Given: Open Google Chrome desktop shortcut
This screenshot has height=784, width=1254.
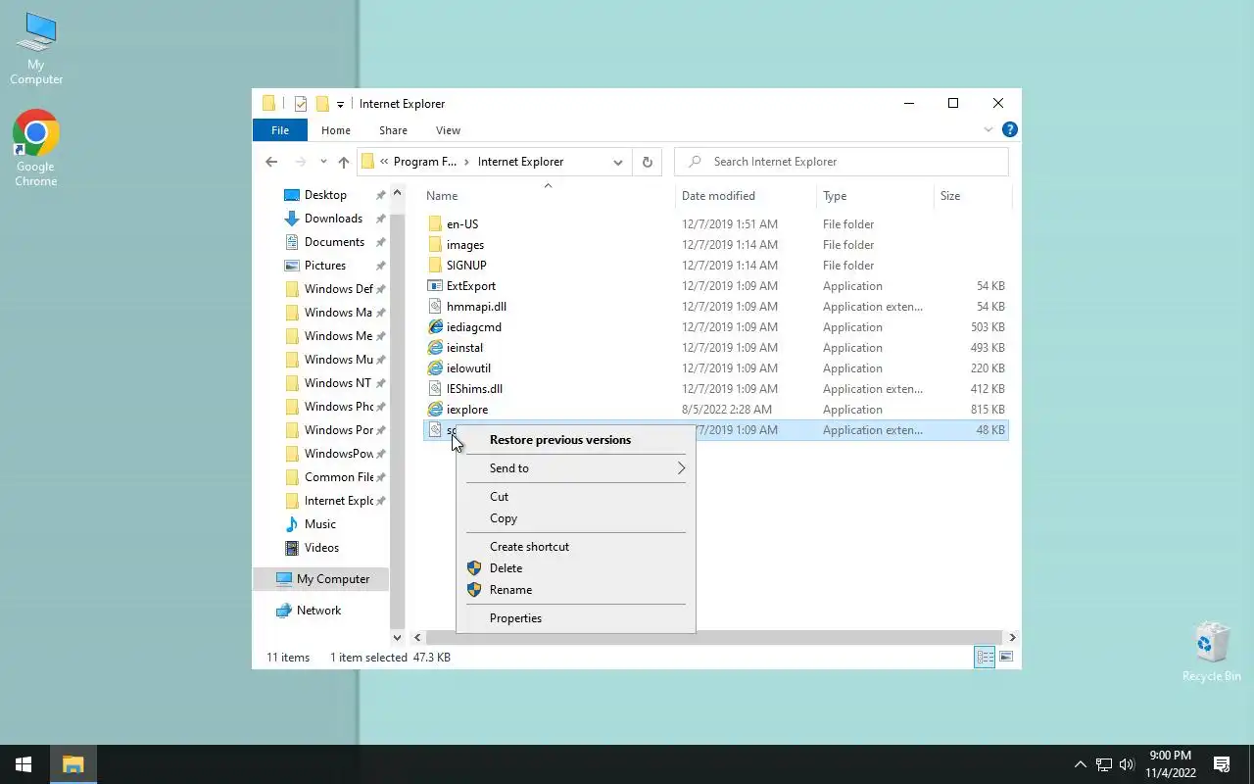Looking at the screenshot, I should tap(36, 147).
